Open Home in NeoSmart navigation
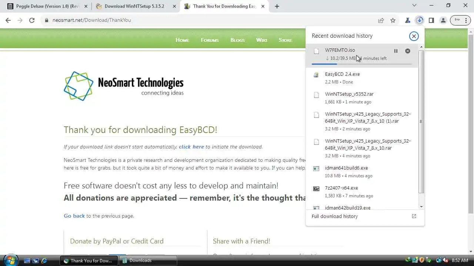The width and height of the screenshot is (474, 266). 182,40
